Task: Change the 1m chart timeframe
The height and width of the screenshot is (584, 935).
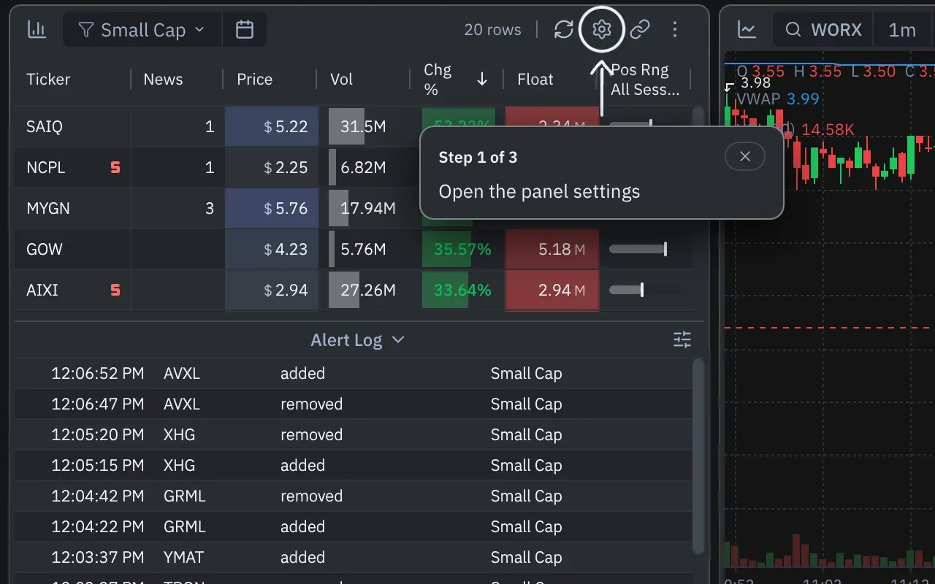Action: [x=902, y=30]
